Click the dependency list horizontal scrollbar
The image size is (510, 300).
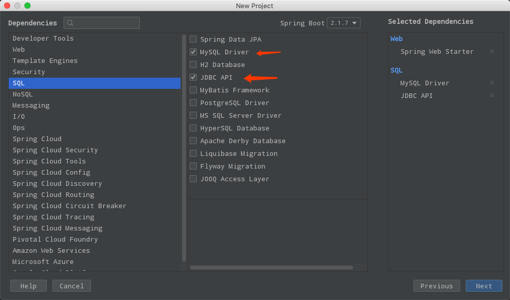pyautogui.click(x=272, y=268)
